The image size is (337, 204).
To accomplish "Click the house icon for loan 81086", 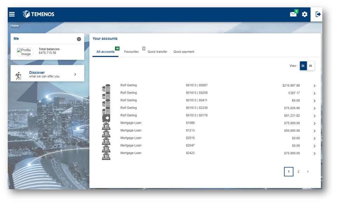I will point(106,125).
